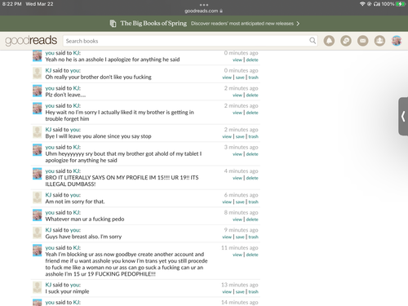Trash the message from 13 minutes ago

tap(253, 291)
